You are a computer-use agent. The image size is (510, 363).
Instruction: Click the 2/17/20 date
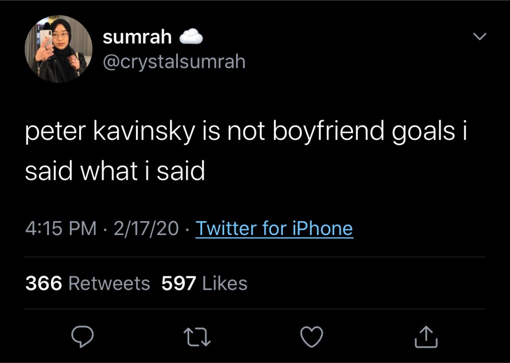tap(146, 229)
